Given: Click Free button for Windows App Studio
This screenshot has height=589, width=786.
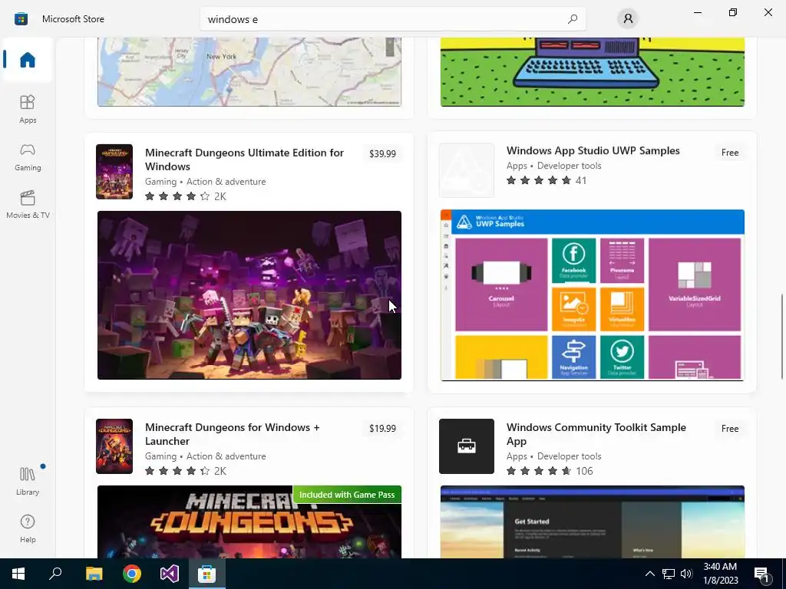Looking at the screenshot, I should pyautogui.click(x=730, y=153).
